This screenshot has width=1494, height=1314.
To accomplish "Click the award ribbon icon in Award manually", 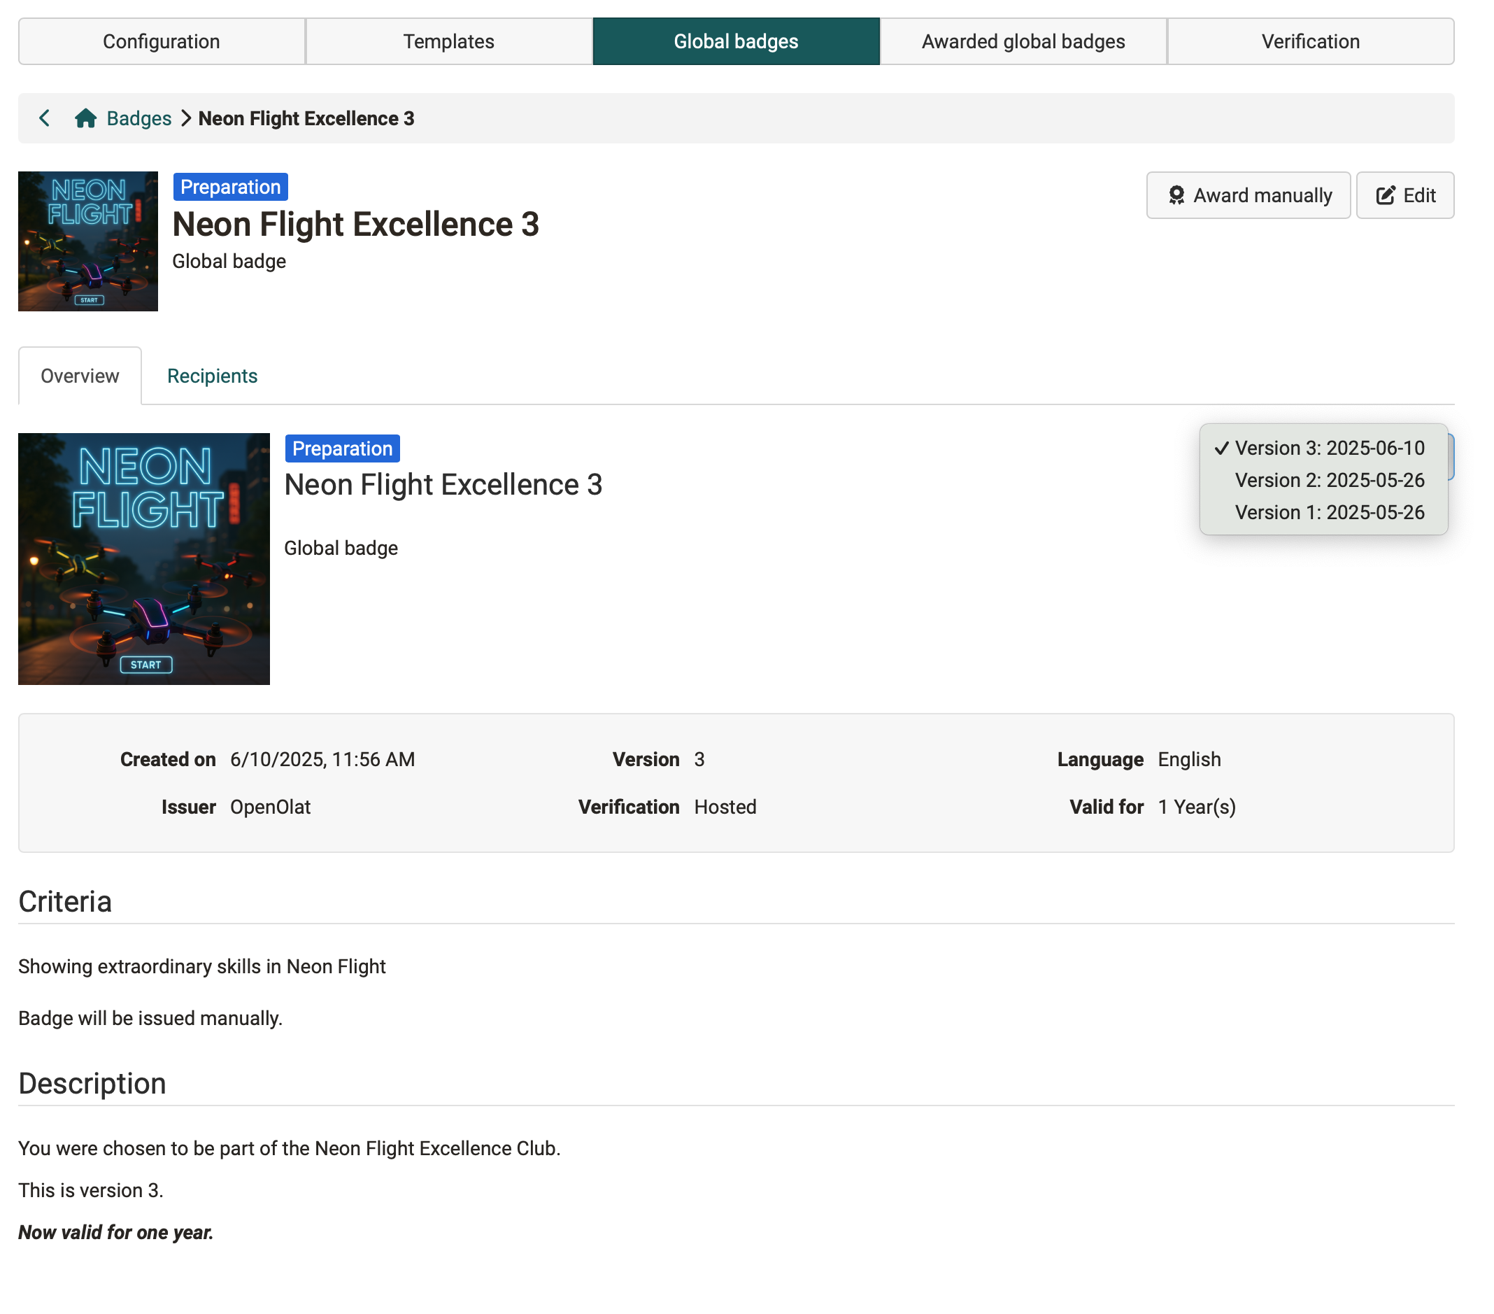I will point(1176,195).
